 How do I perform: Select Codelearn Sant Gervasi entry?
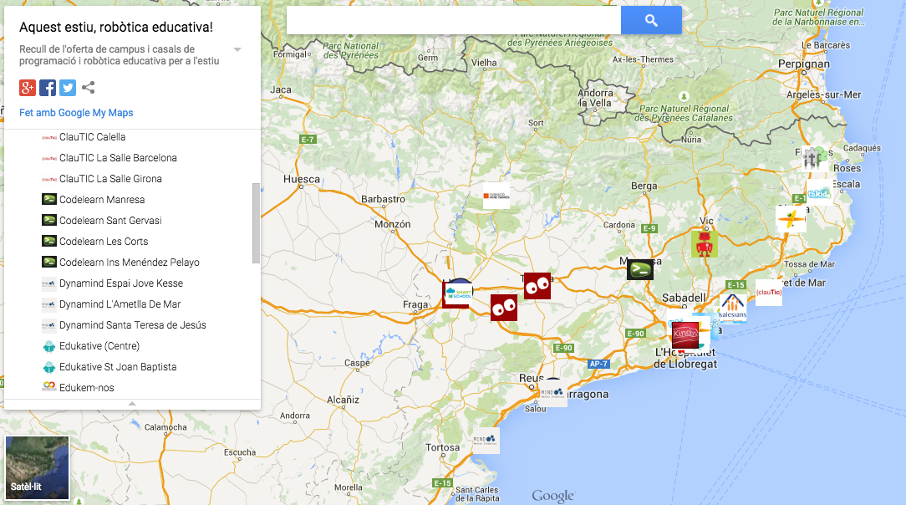tap(110, 220)
